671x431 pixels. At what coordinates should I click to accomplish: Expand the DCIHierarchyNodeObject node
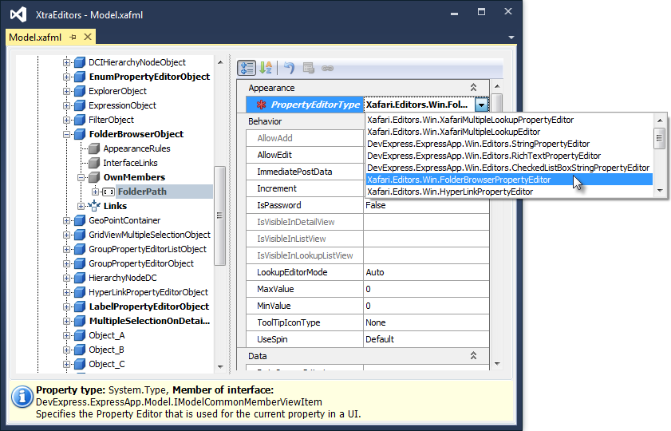click(66, 62)
